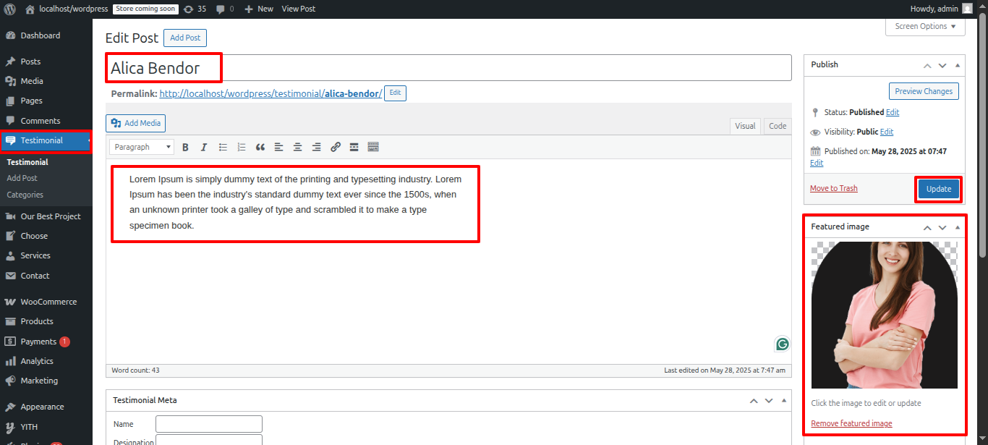The image size is (988, 445).
Task: Toggle the editor toolbar kitchen sink
Action: pyautogui.click(x=373, y=147)
